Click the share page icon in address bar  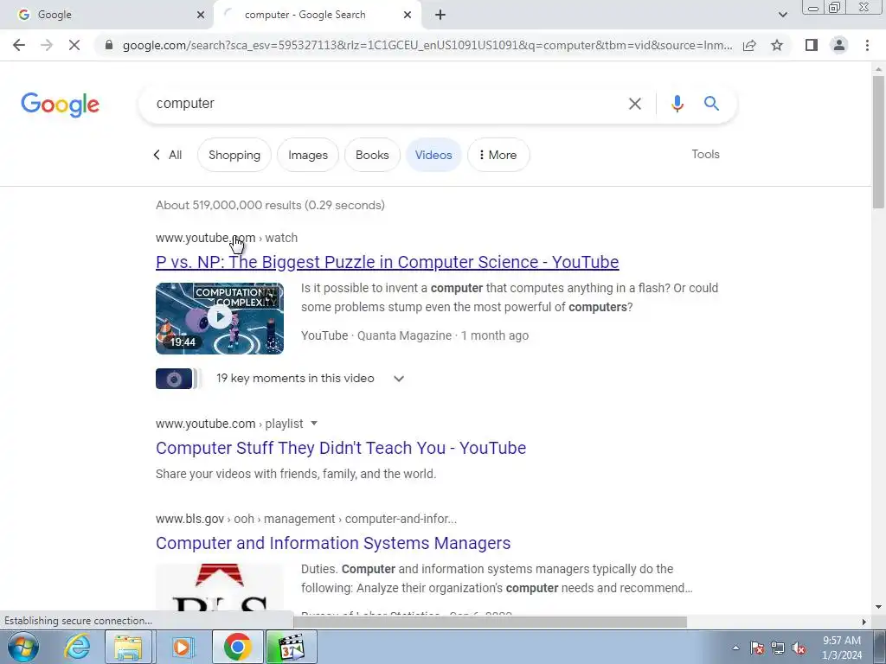coord(749,45)
